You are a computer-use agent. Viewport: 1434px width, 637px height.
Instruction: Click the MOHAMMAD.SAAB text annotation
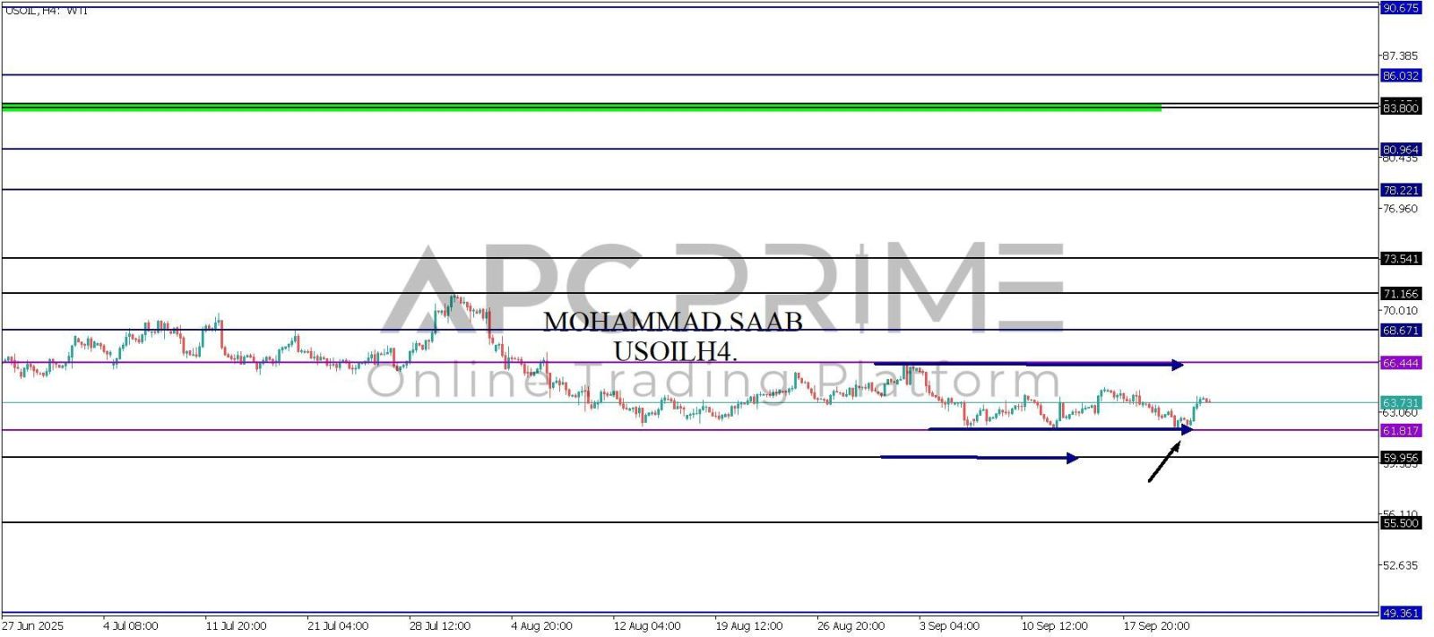673,322
